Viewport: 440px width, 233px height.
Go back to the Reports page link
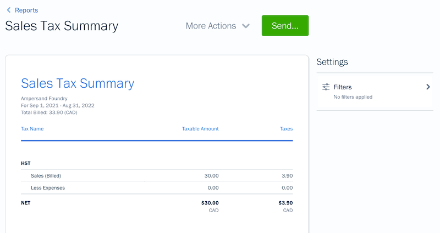click(x=26, y=10)
